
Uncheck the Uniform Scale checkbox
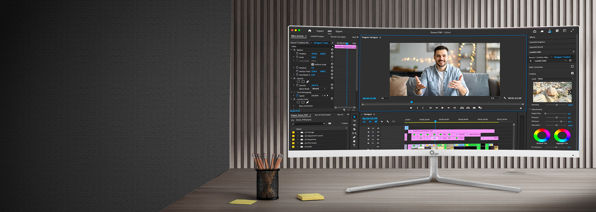coord(313,64)
